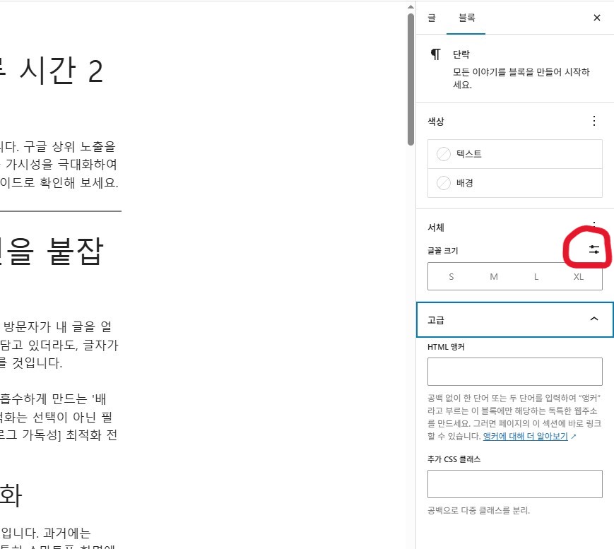This screenshot has height=549, width=614.
Task: Click the crossed-circle icon beside 배경
Action: pos(444,182)
